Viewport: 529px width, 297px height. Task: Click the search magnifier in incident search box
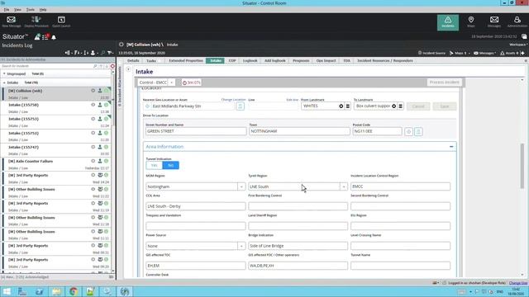(x=96, y=66)
